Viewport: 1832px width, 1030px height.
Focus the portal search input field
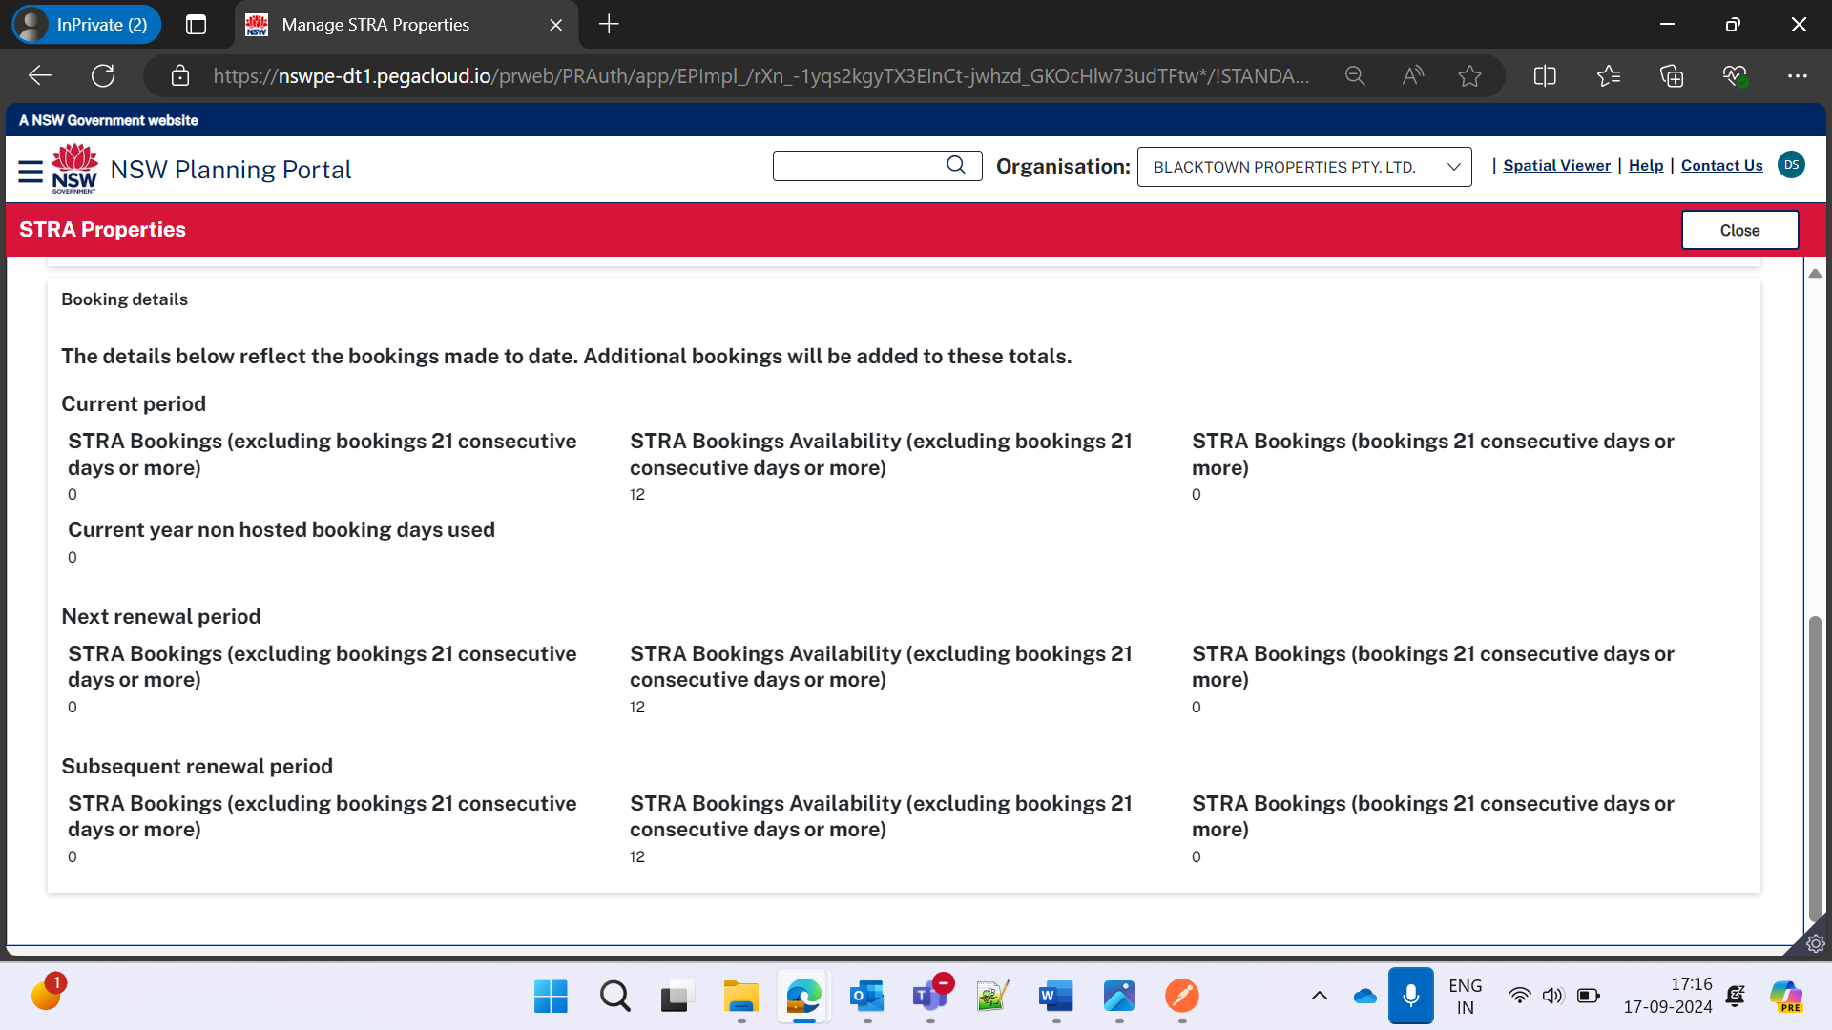pyautogui.click(x=859, y=165)
